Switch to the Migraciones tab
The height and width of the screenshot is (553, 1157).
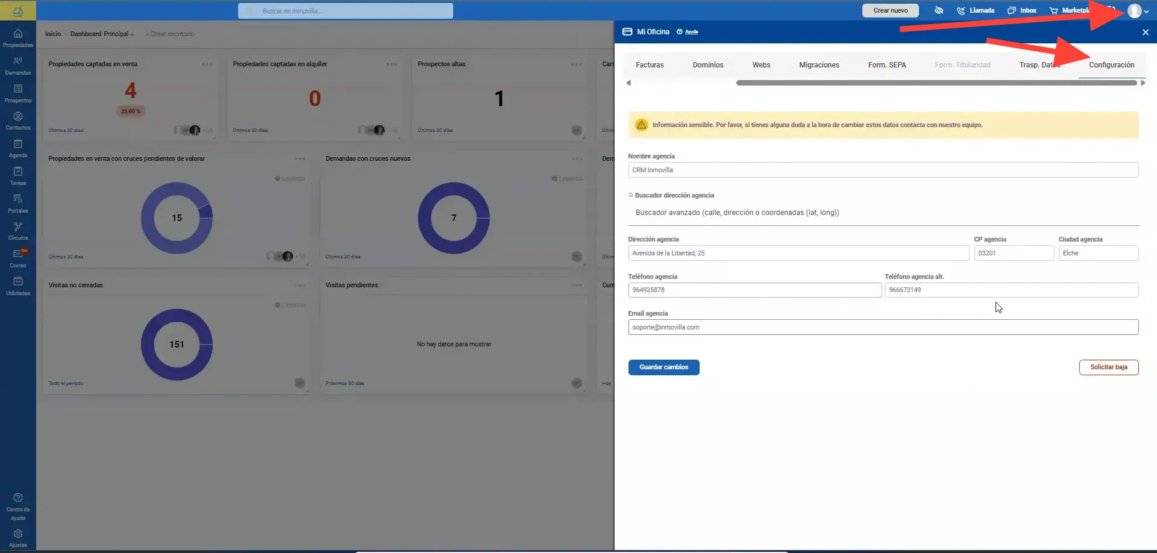click(819, 64)
